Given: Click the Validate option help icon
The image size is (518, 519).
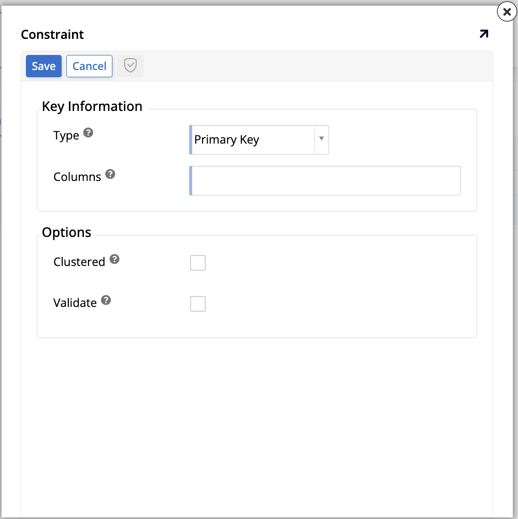Looking at the screenshot, I should (x=106, y=300).
